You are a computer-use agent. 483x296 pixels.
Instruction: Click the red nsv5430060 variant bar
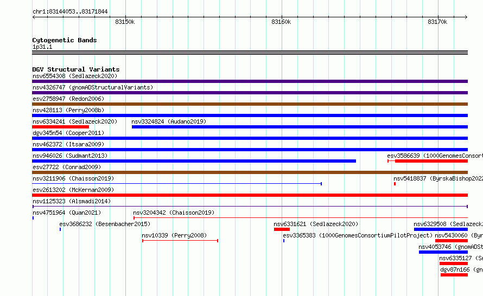click(x=452, y=241)
